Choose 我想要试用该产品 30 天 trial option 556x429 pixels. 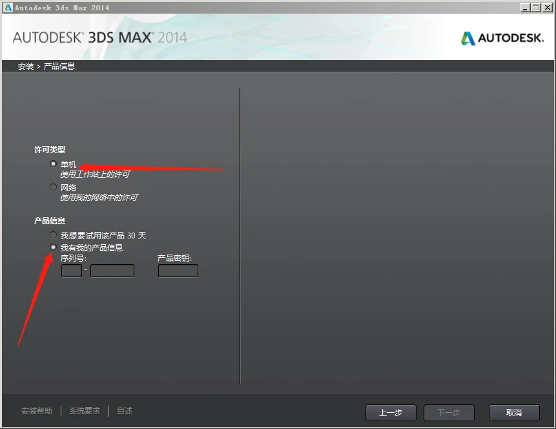pos(53,235)
